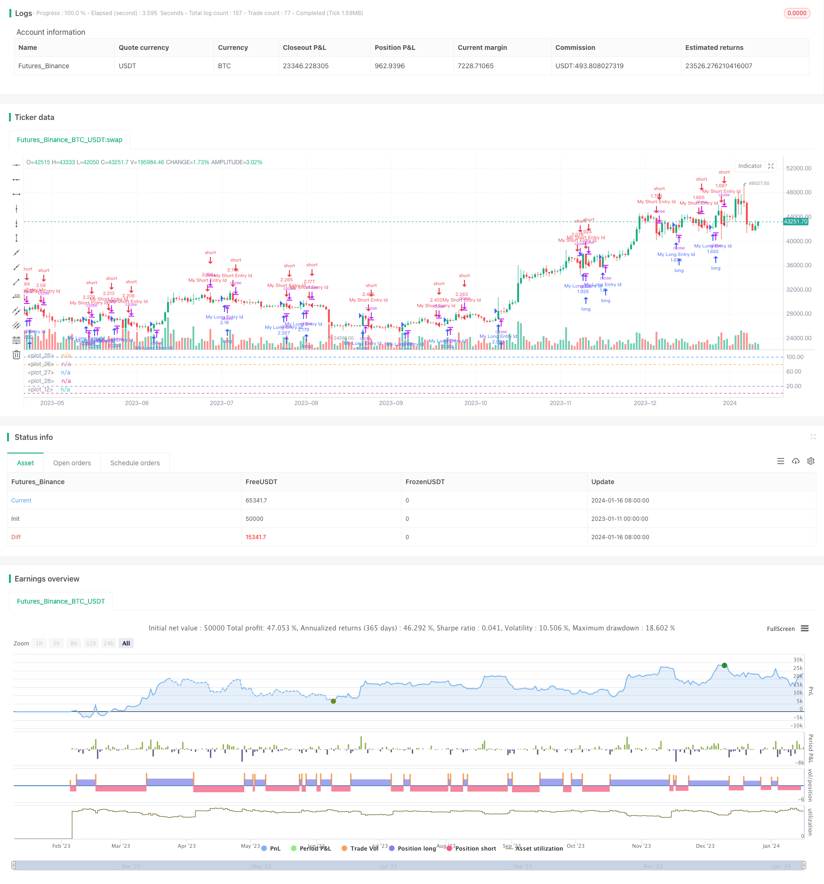The width and height of the screenshot is (824, 884).
Task: Select the diagonal ray line drawing tool
Action: tap(16, 267)
